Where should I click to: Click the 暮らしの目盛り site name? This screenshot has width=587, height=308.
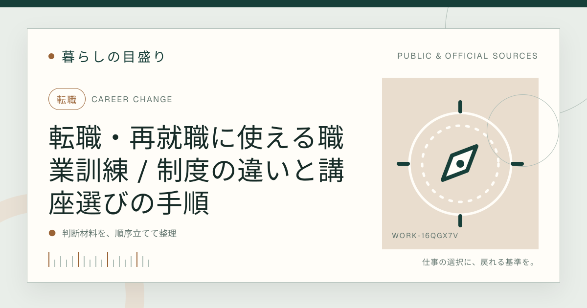(113, 56)
